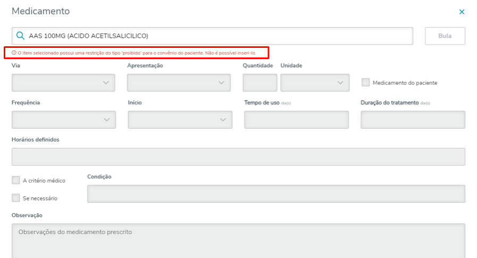477x258 pixels.
Task: Enable the A critério médico checkbox
Action: (x=16, y=180)
